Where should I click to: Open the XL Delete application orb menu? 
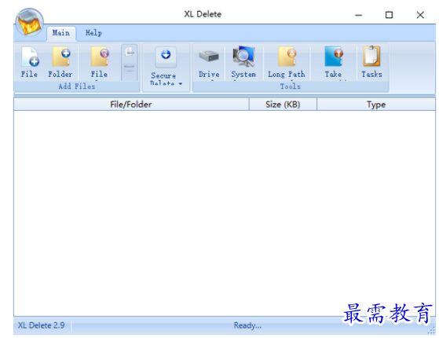[29, 23]
